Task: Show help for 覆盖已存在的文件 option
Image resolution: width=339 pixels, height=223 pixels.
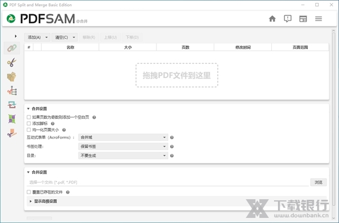Action: [68, 192]
